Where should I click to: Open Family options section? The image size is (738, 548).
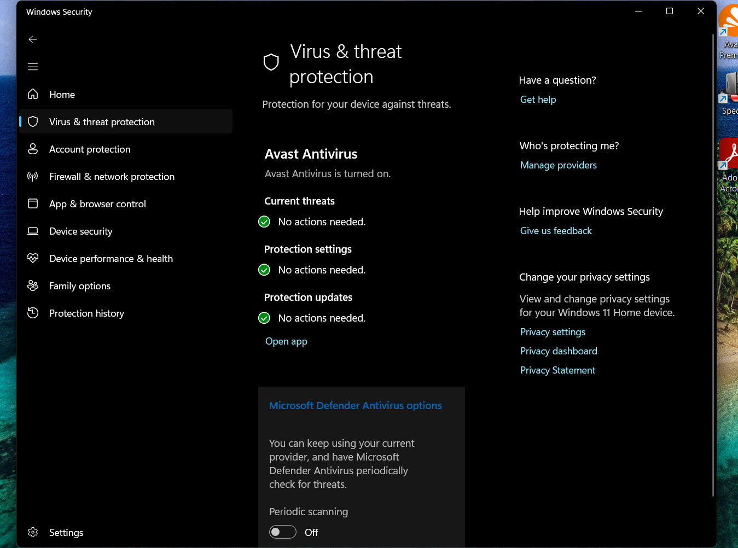pos(126,285)
